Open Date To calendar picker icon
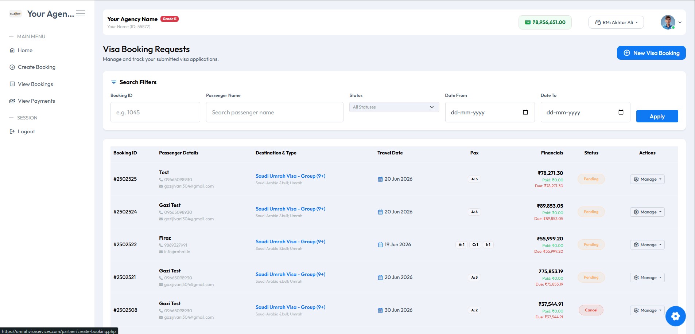Image resolution: width=695 pixels, height=334 pixels. point(621,112)
